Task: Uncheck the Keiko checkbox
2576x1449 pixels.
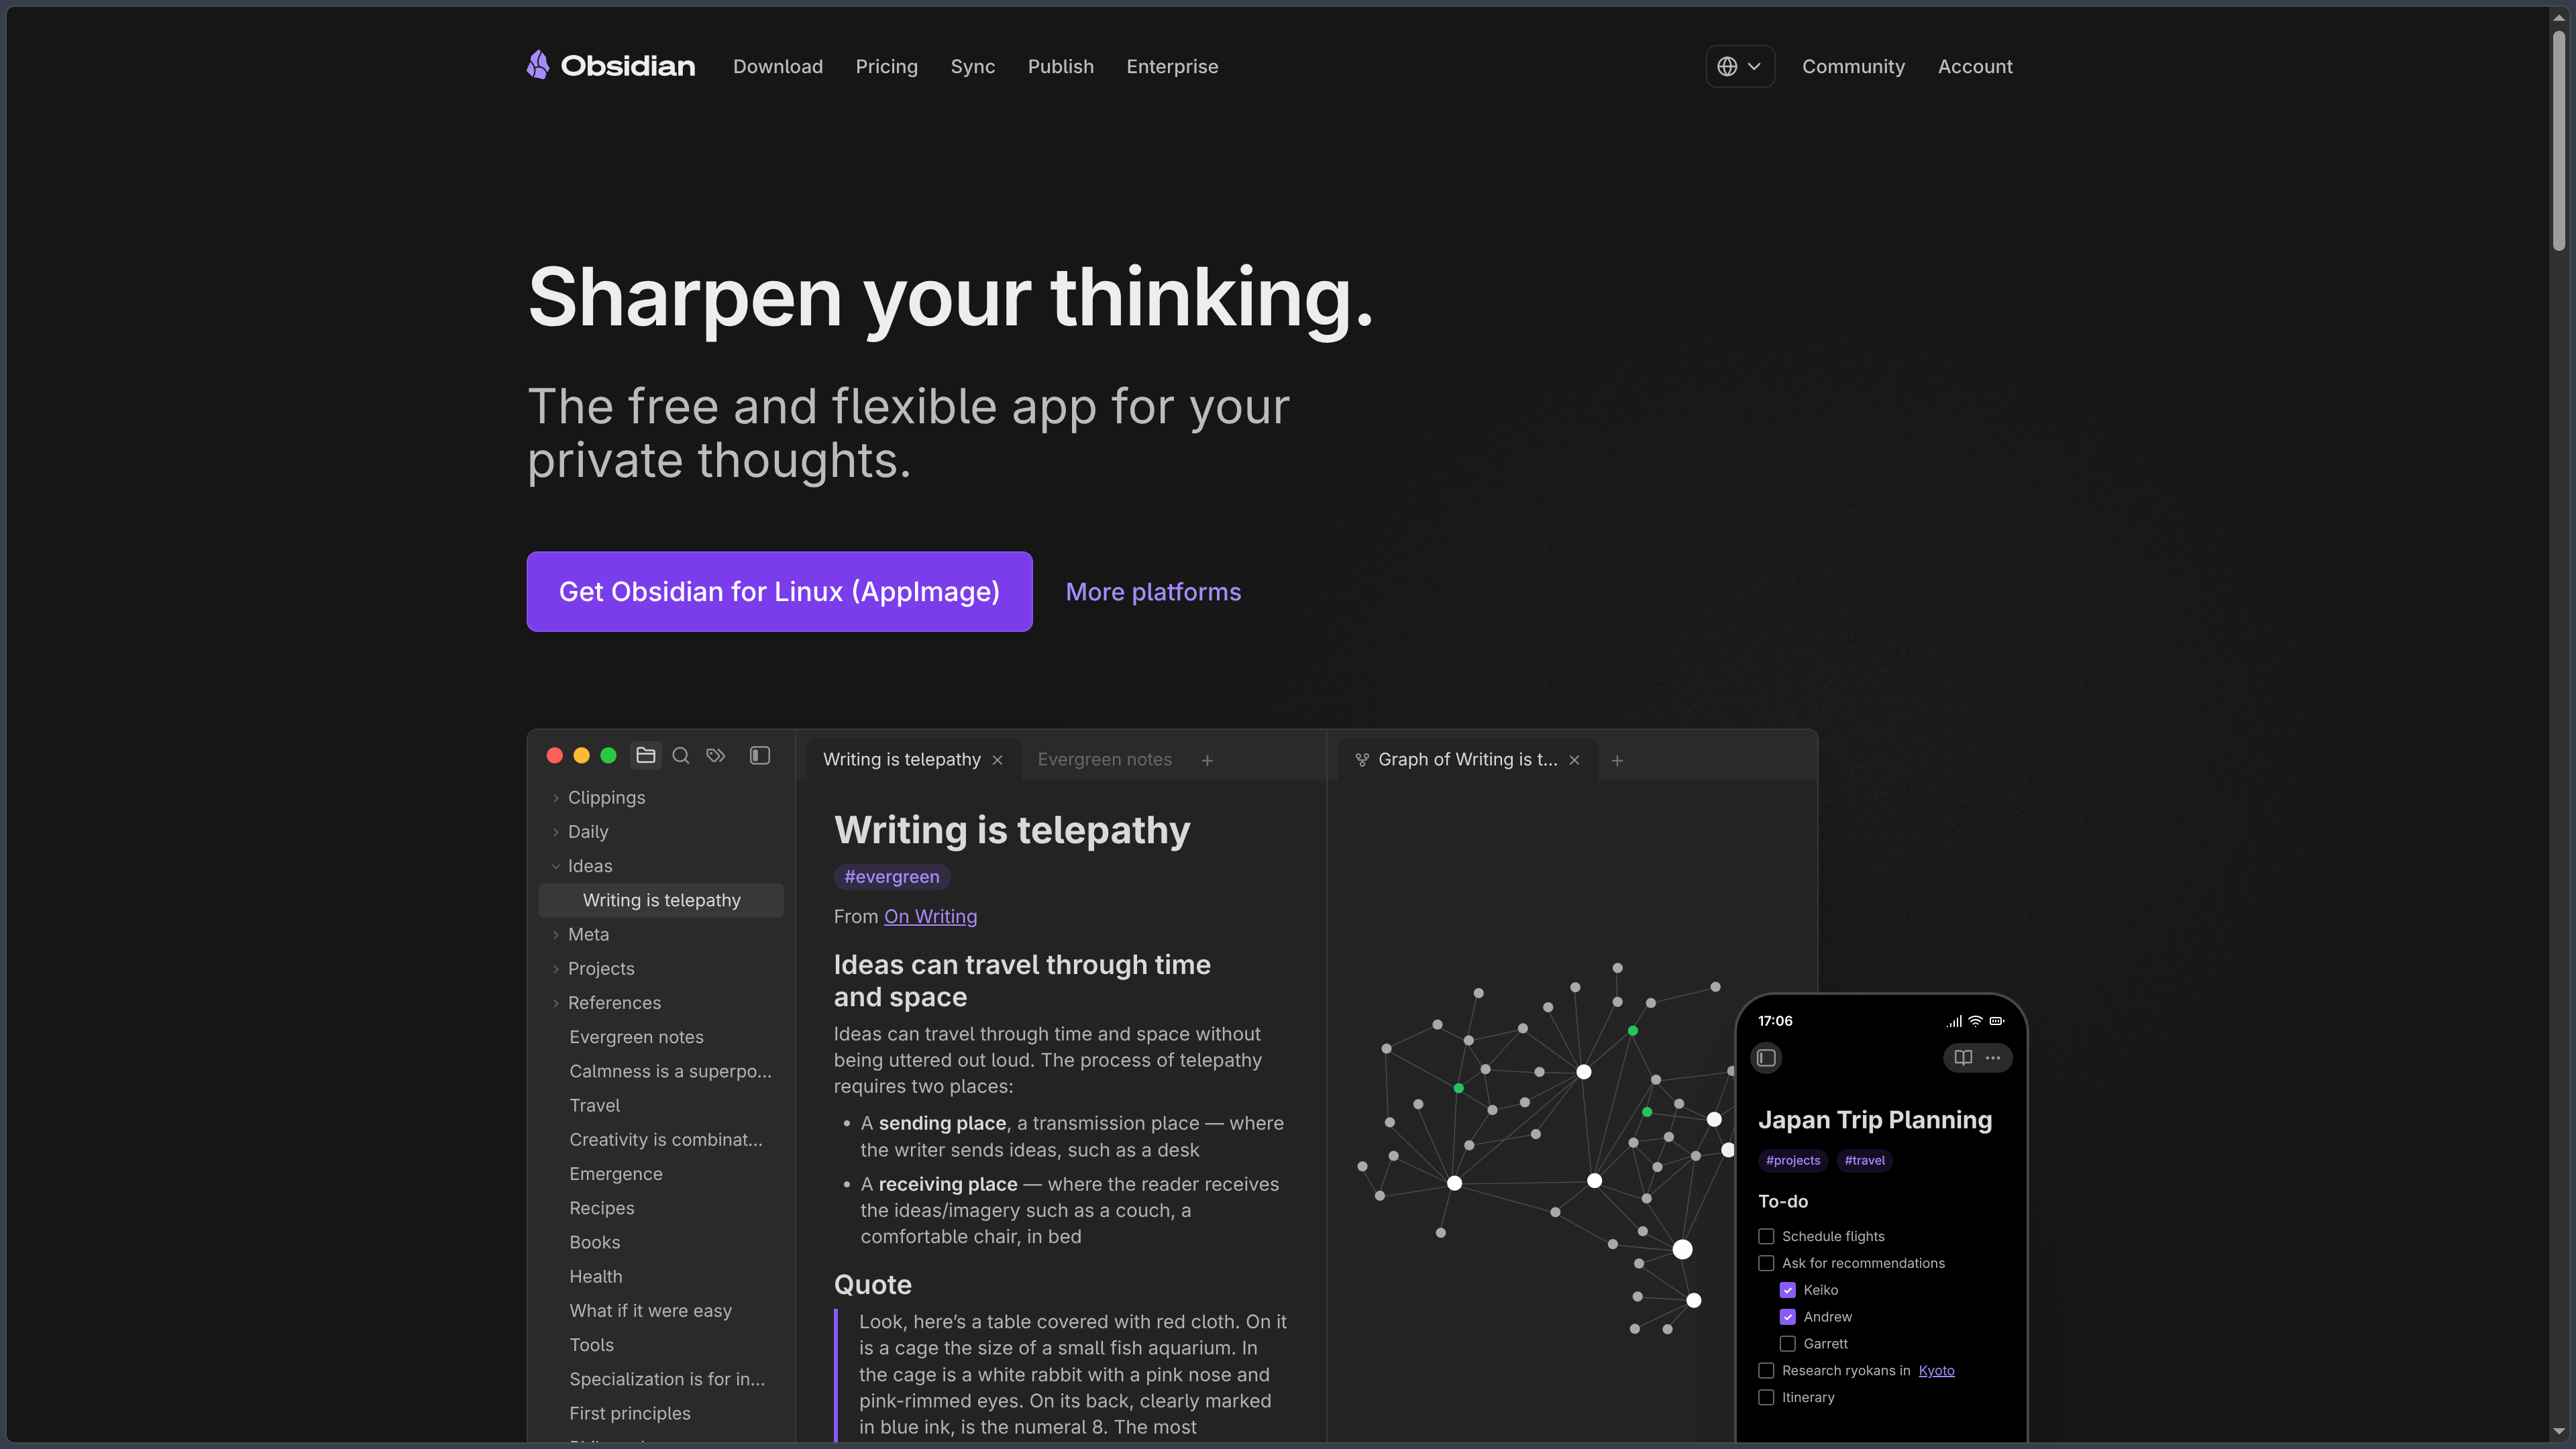Action: (1787, 1290)
